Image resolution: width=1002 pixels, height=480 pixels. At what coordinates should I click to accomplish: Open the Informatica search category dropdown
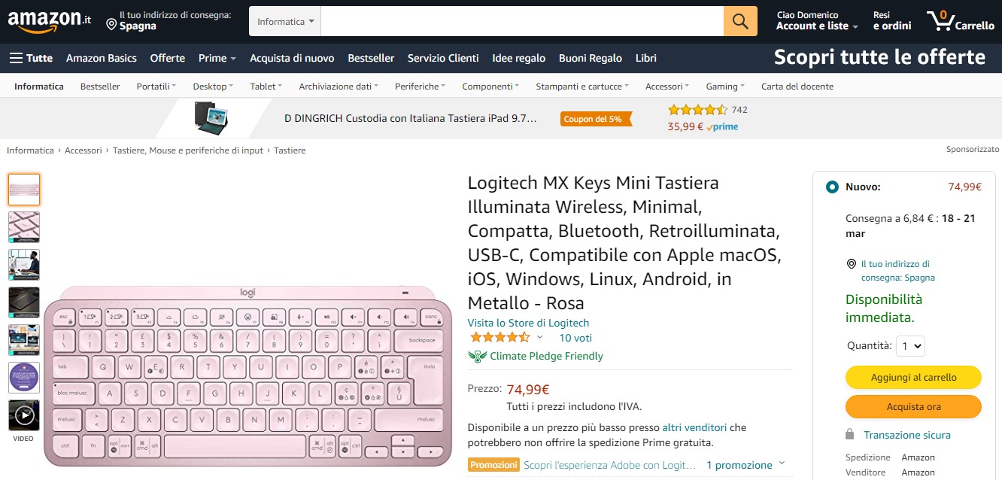[285, 22]
